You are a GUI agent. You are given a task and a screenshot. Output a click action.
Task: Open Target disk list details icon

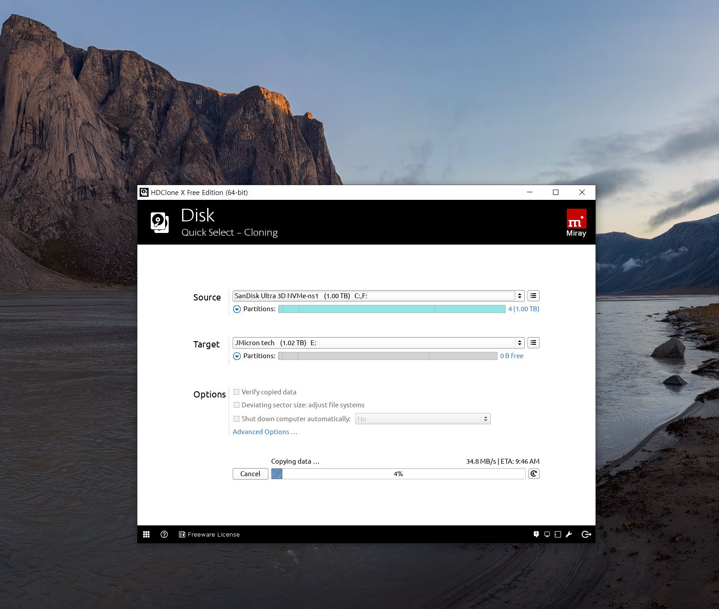click(x=533, y=343)
